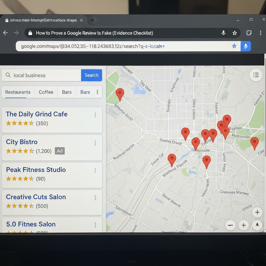Select the Restaurants tab

pos(18,92)
